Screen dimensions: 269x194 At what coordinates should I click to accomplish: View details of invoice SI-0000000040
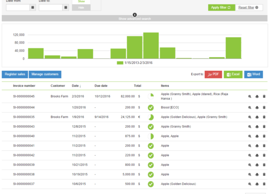coord(250,136)
